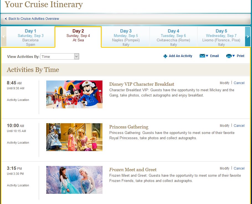This screenshot has height=204, width=252.
Task: Click the next days arrow right of Day 5
Action: (248, 37)
